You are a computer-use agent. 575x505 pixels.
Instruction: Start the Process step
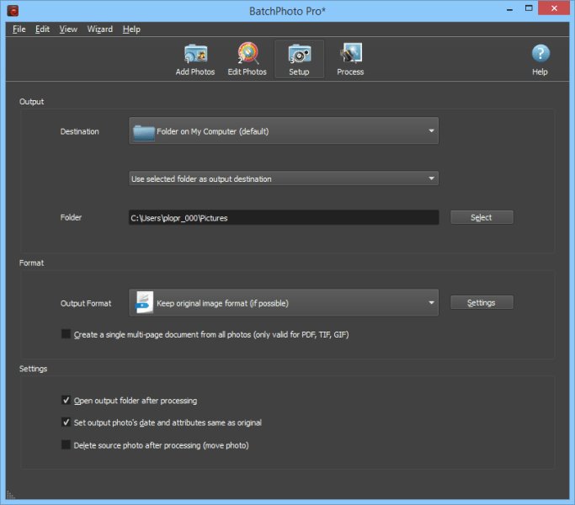(350, 60)
